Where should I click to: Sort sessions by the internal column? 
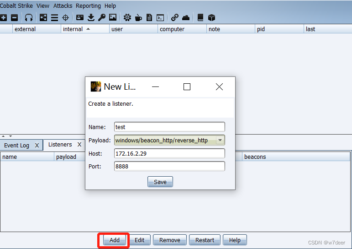tap(85, 29)
